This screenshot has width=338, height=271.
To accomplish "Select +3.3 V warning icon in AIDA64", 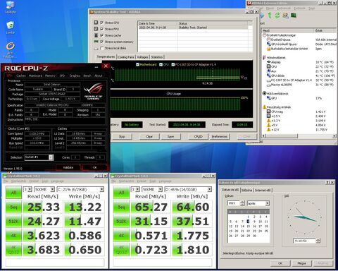I will coord(269,121).
